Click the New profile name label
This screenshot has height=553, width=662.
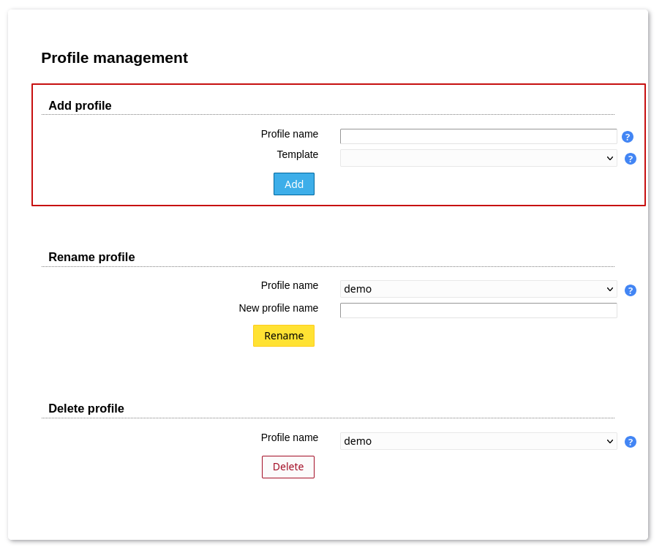coord(278,308)
